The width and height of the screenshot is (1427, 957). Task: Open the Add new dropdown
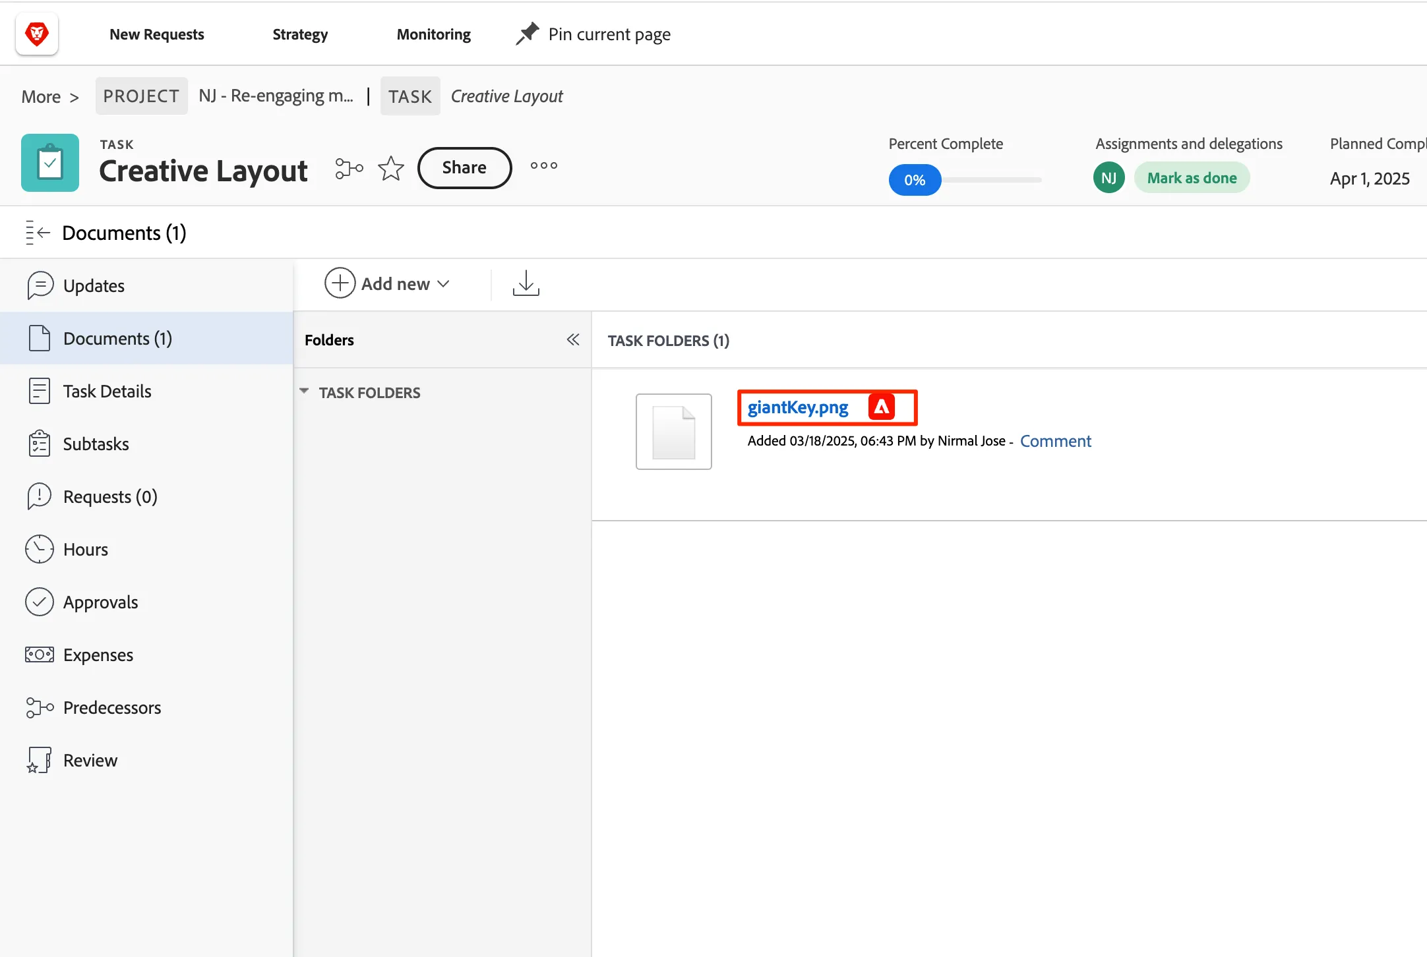pyautogui.click(x=388, y=283)
